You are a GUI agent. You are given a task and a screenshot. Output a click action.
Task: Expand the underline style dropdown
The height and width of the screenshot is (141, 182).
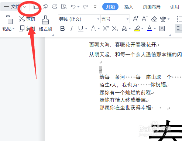click(86, 29)
